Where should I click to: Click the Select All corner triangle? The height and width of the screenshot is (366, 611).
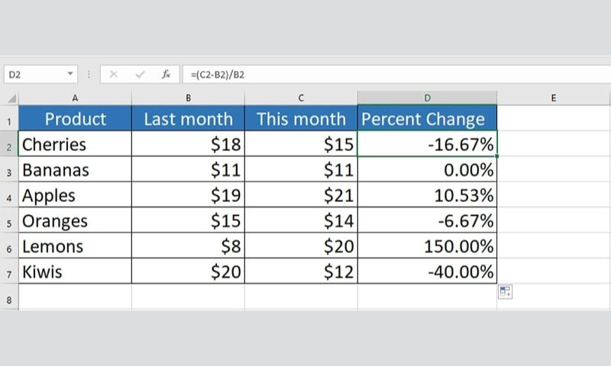pyautogui.click(x=11, y=98)
